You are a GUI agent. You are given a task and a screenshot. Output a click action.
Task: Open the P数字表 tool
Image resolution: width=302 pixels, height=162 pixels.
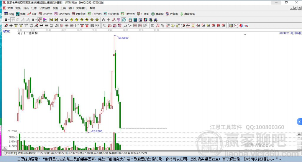point(79,14)
